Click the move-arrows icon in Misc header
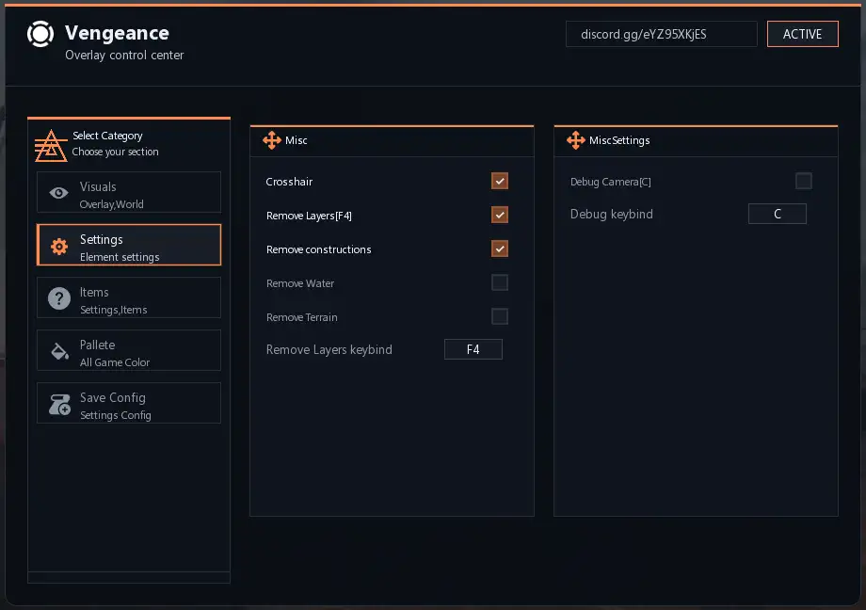 coord(272,140)
